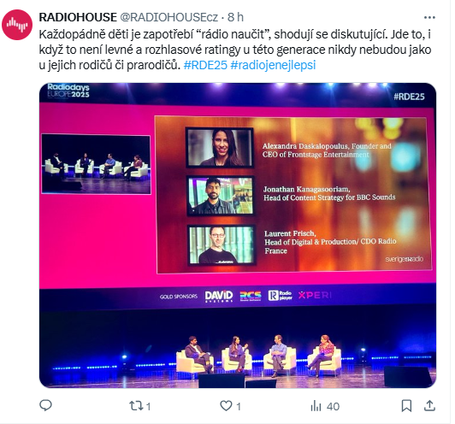This screenshot has height=424, width=455.
Task: Open the post via the 8 h timestamp
Action: tap(235, 17)
